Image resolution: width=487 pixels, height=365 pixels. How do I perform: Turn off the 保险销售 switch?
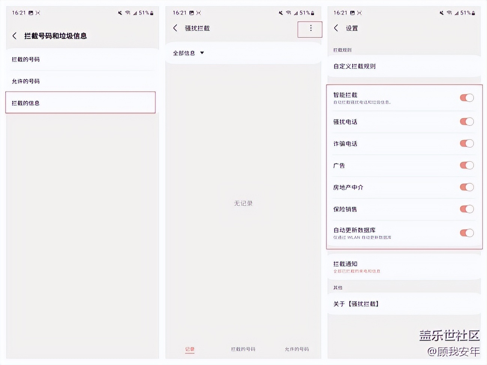coord(466,209)
